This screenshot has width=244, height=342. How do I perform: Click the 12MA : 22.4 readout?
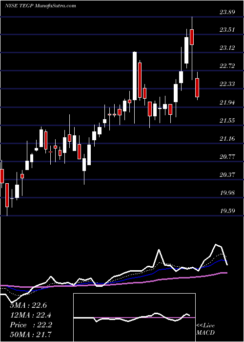tap(30, 315)
